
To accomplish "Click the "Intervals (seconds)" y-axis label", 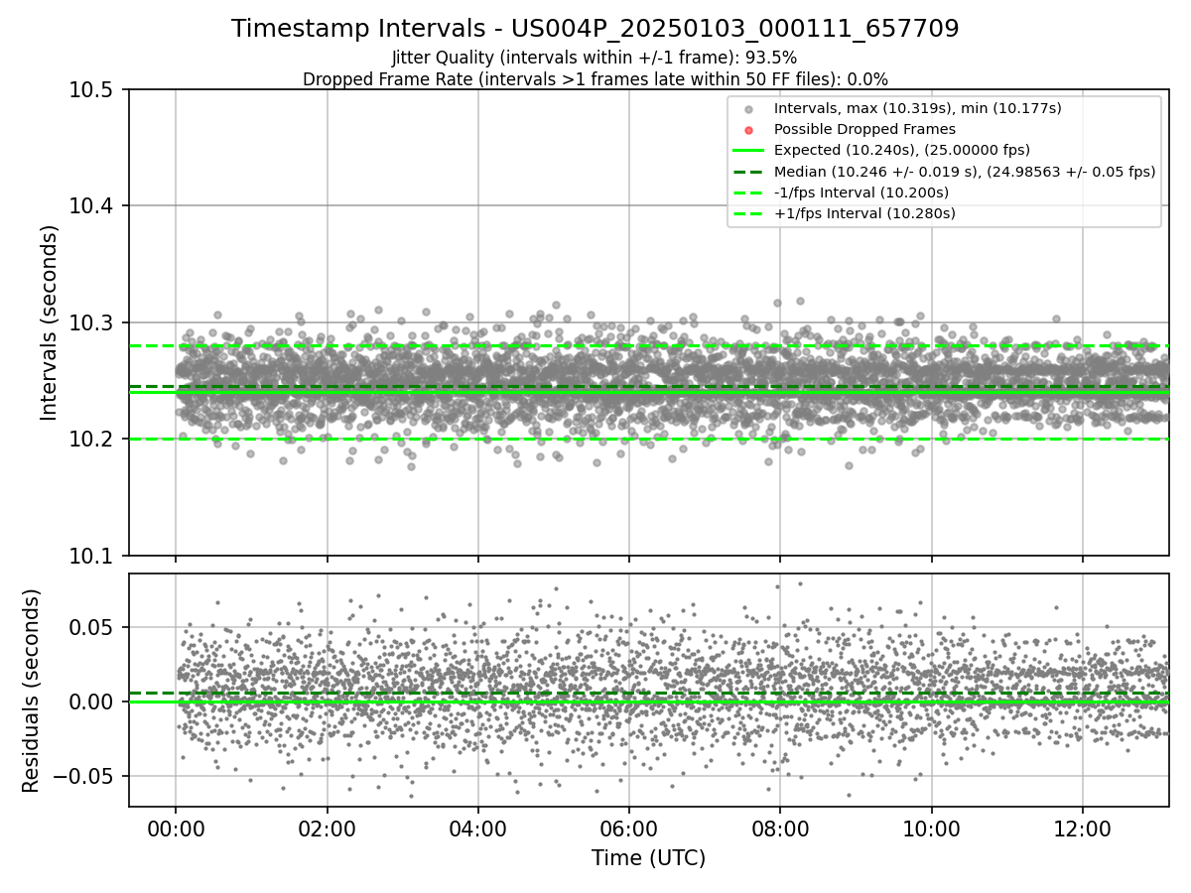I will coord(50,322).
